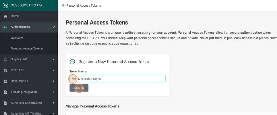Select Personal Access Tokens in sidebar
Viewport: 277px width, 115px height.
(x=27, y=49)
